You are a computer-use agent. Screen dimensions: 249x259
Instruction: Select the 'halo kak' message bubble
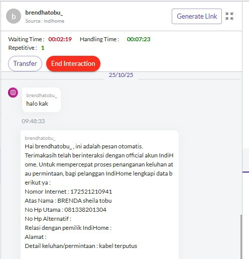(x=41, y=100)
